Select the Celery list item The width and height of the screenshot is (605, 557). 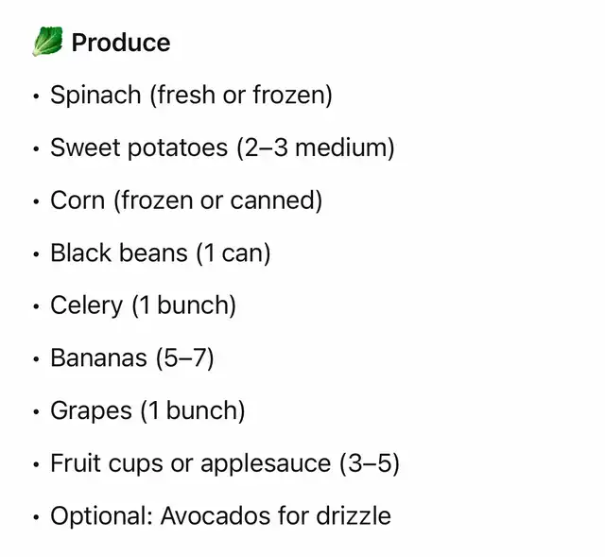143,305
